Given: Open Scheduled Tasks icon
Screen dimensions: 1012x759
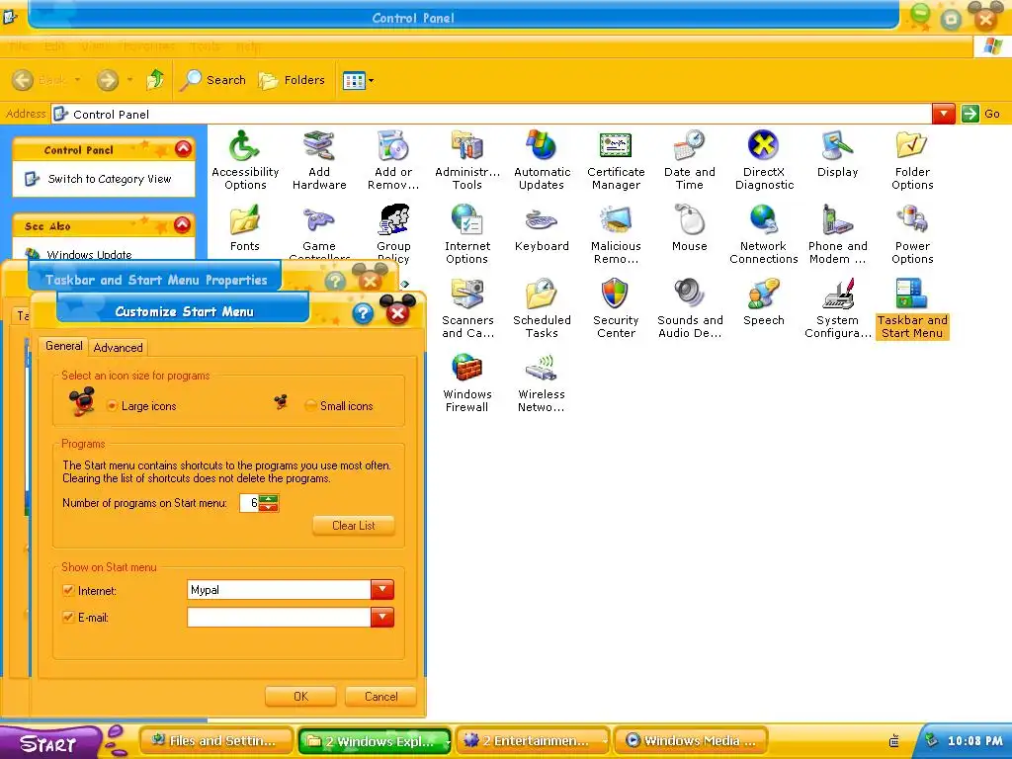Looking at the screenshot, I should tap(542, 308).
